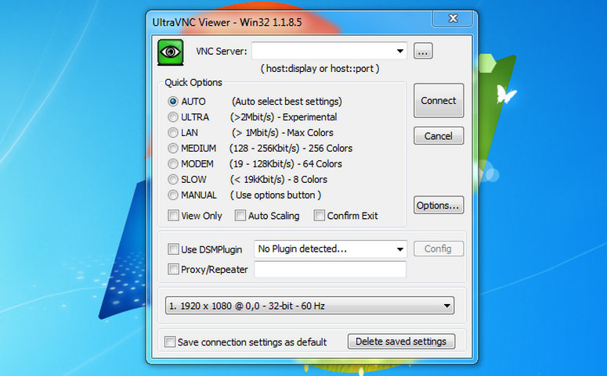
Task: Toggle the Auto Scaling checkbox
Action: (x=240, y=215)
